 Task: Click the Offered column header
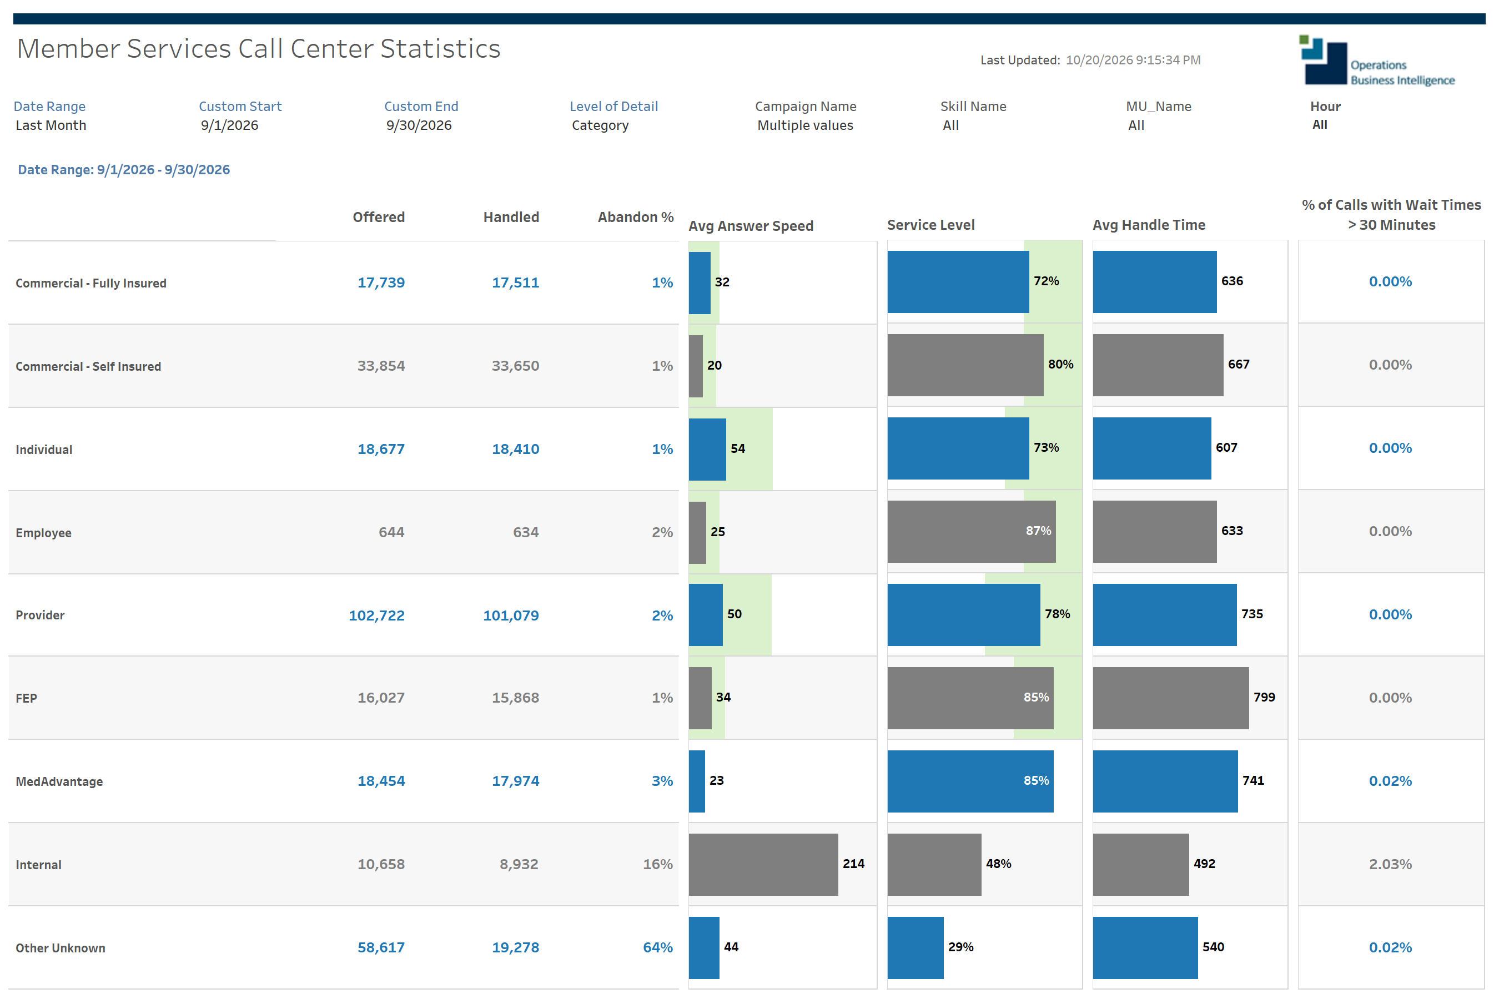379,217
